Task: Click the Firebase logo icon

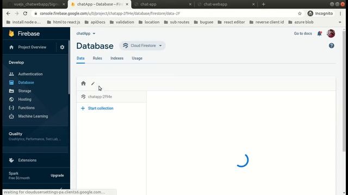Action: (11, 34)
